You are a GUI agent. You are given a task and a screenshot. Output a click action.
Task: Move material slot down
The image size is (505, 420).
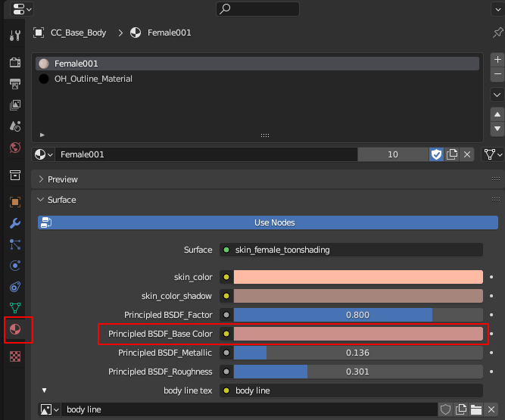tap(497, 129)
